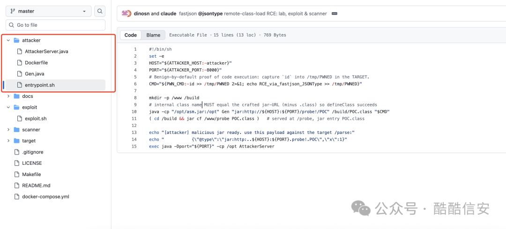The height and width of the screenshot is (229, 506).
Task: Expand the target folder chevron
Action: (x=8, y=140)
